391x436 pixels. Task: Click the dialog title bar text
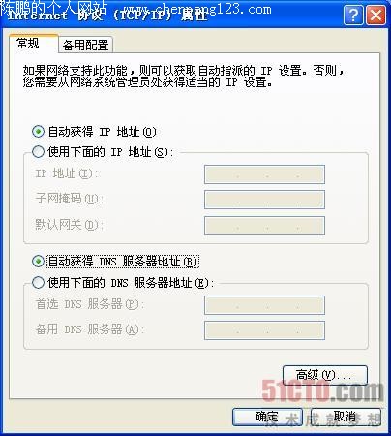pos(107,15)
